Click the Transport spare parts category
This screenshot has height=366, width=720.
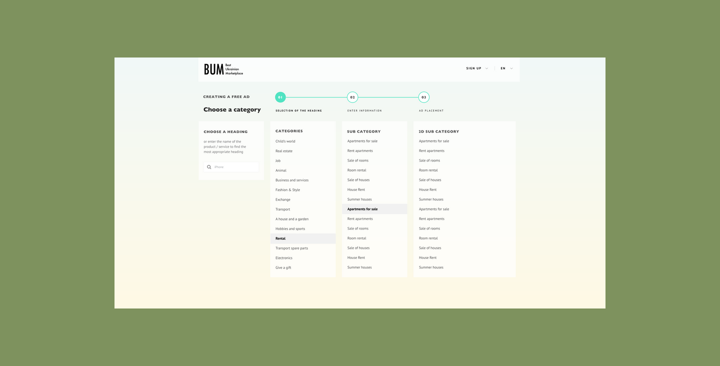(291, 248)
